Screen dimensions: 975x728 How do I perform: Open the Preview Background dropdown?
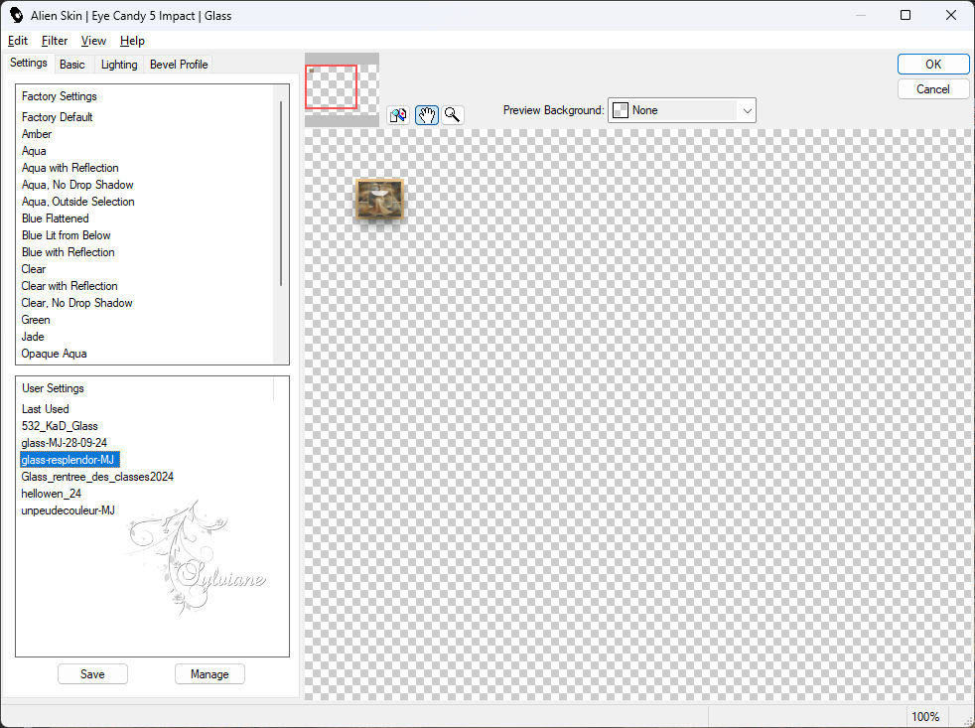[x=681, y=110]
